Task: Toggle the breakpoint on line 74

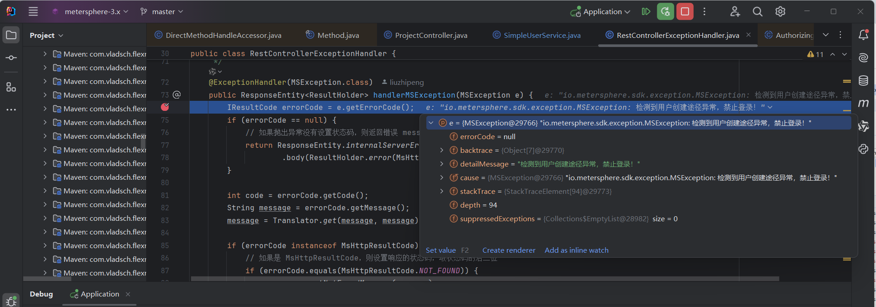Action: click(x=165, y=107)
